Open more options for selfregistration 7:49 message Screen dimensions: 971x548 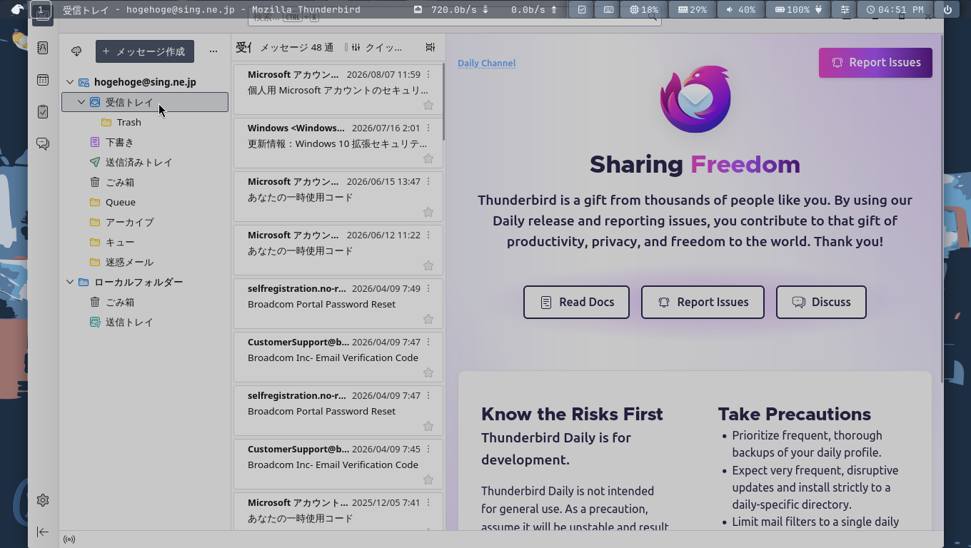pyautogui.click(x=428, y=288)
